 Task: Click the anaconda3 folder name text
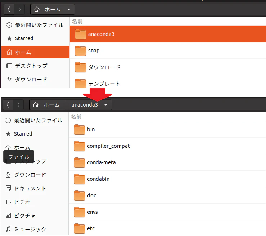101,34
